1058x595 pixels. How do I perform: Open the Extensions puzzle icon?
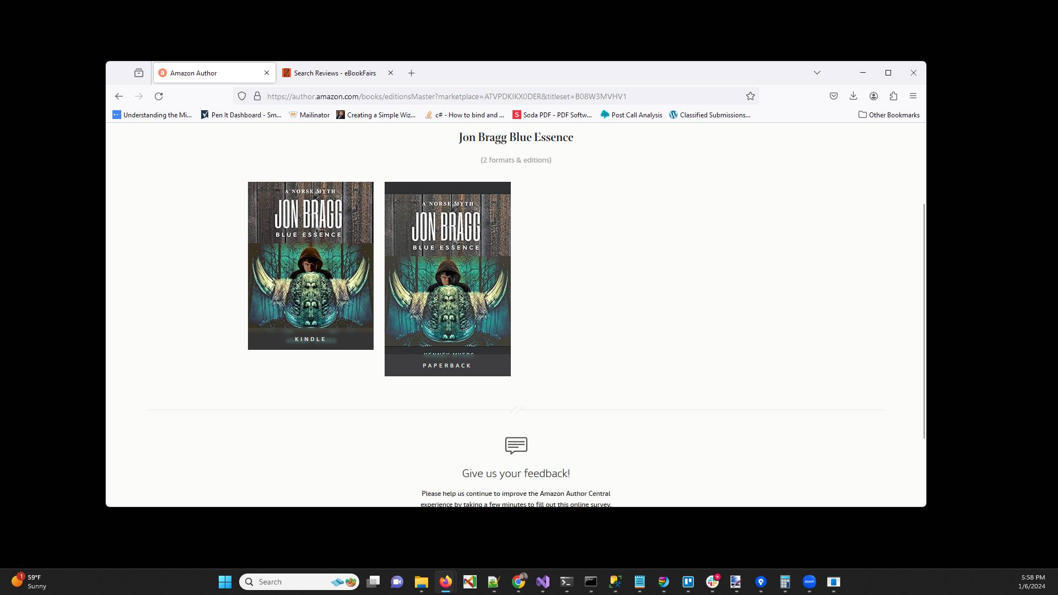click(893, 96)
